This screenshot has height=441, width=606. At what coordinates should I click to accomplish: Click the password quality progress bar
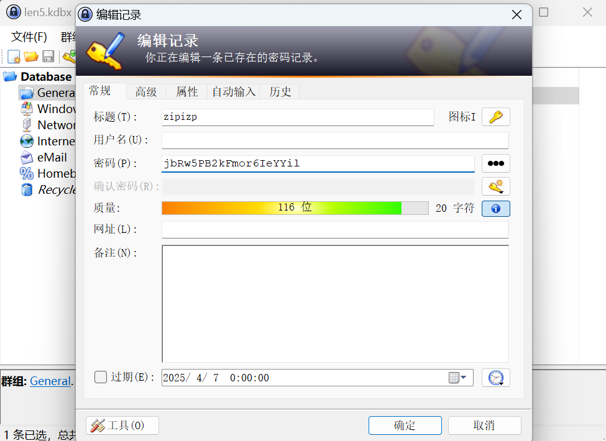pos(295,207)
